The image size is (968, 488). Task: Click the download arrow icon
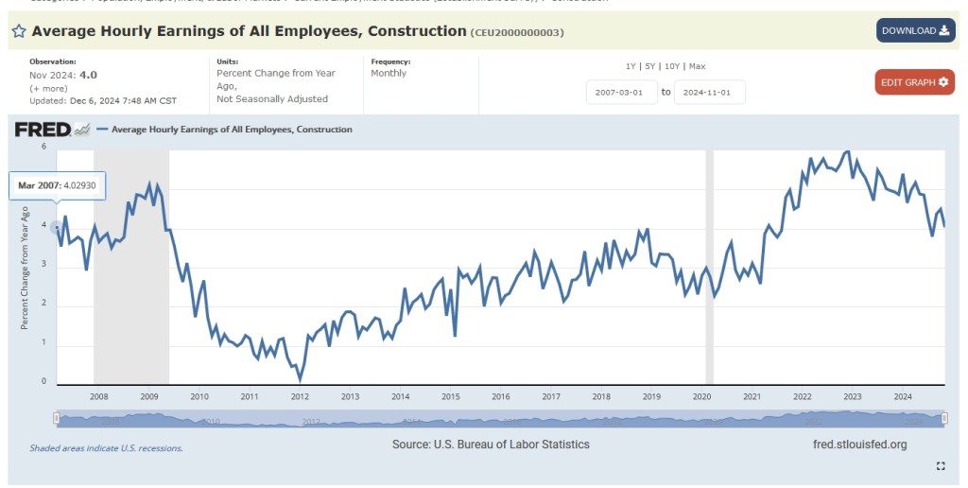point(943,30)
